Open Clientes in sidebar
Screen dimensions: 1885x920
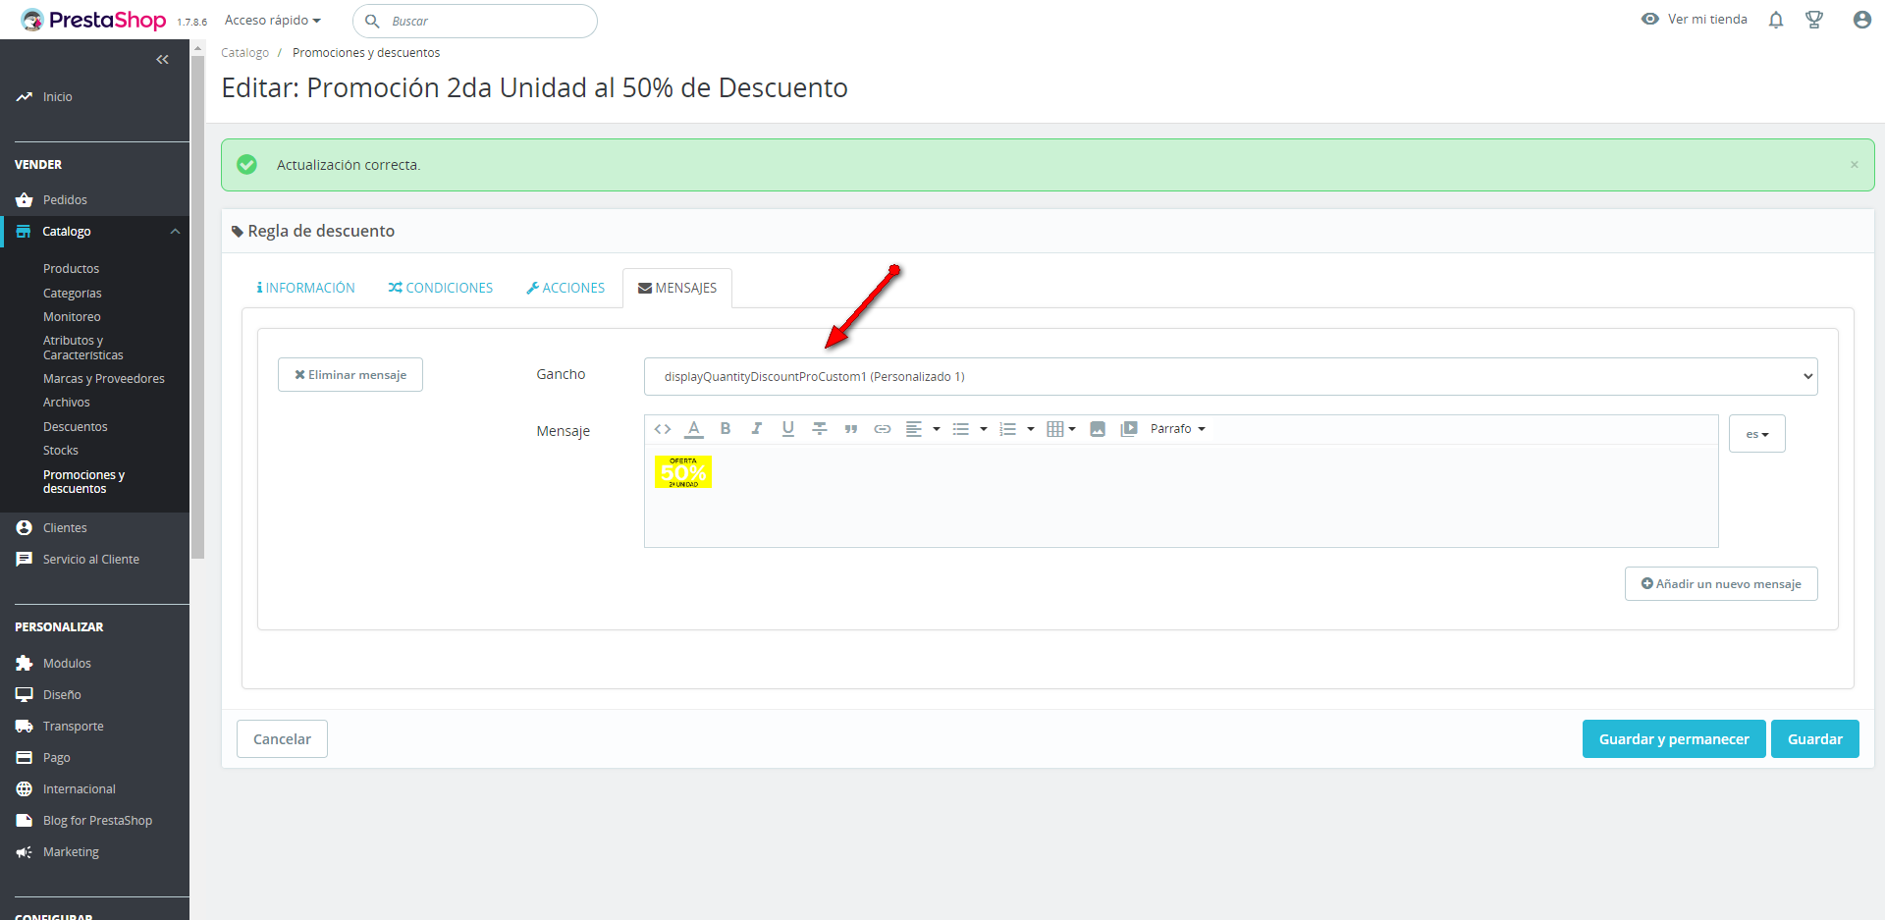click(x=65, y=528)
